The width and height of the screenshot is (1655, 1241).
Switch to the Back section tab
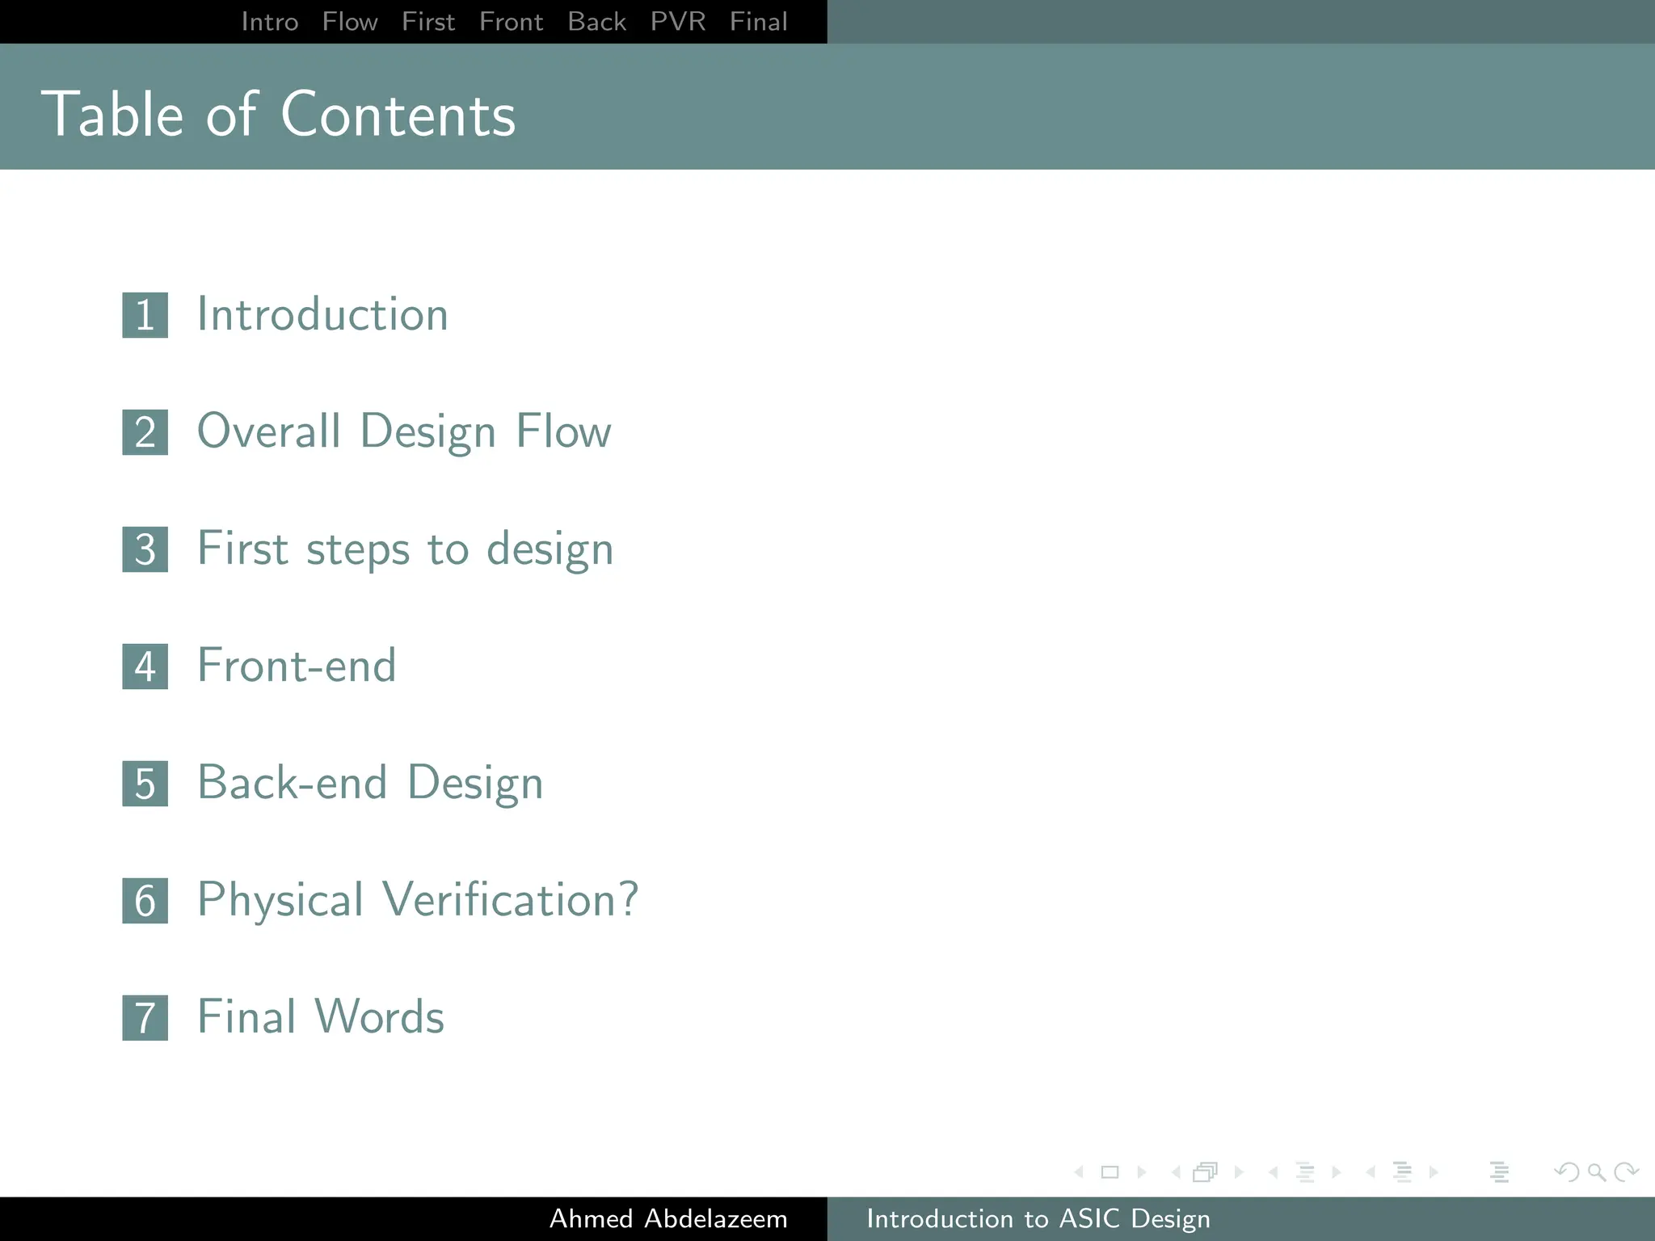click(596, 22)
